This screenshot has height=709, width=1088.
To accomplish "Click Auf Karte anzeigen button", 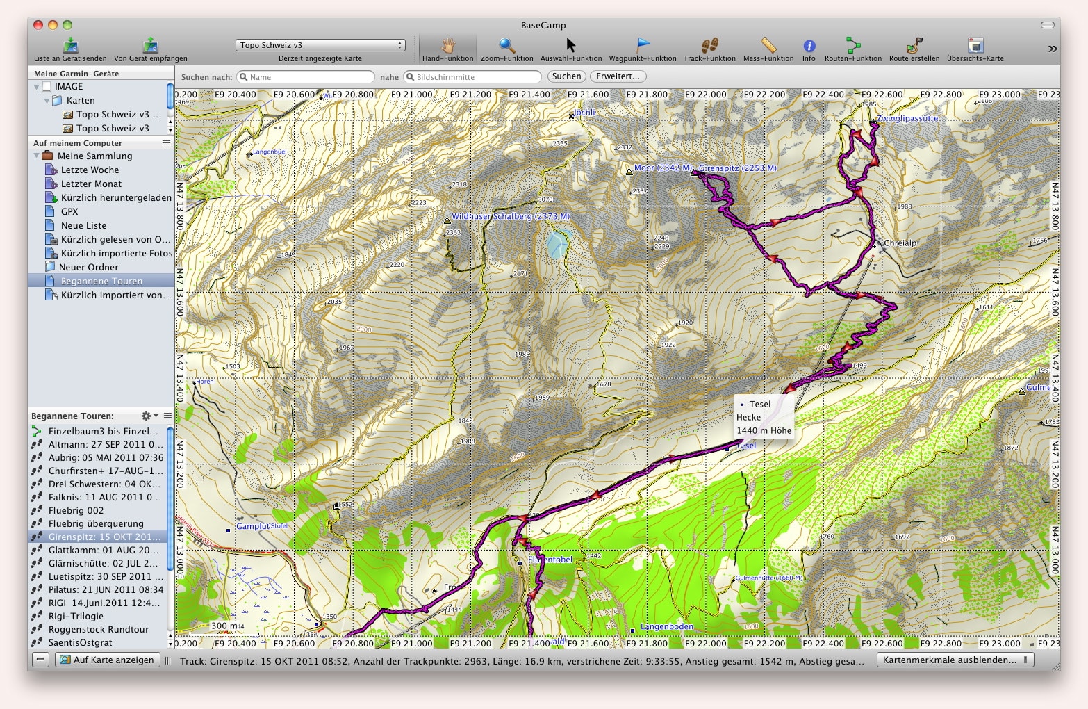I will pyautogui.click(x=107, y=660).
